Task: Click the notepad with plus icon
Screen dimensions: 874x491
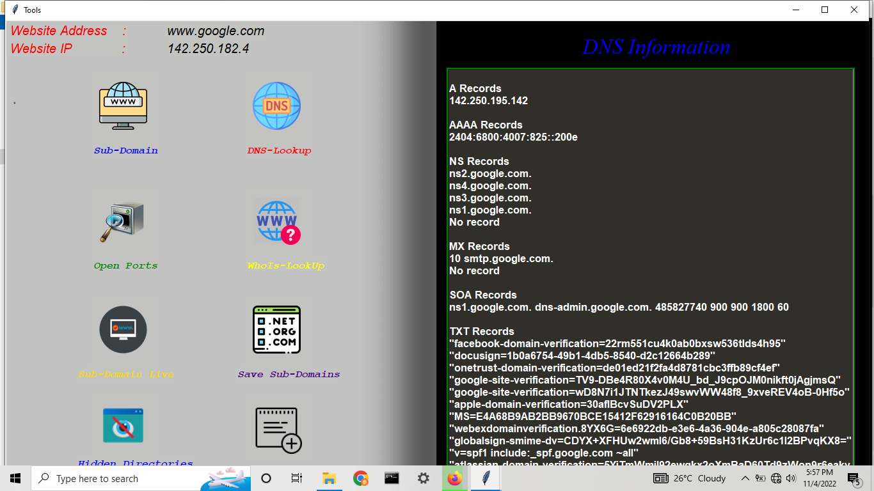Action: pyautogui.click(x=278, y=430)
